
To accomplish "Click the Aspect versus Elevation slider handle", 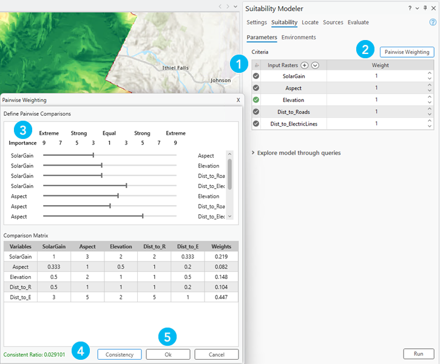I will click(x=118, y=195).
